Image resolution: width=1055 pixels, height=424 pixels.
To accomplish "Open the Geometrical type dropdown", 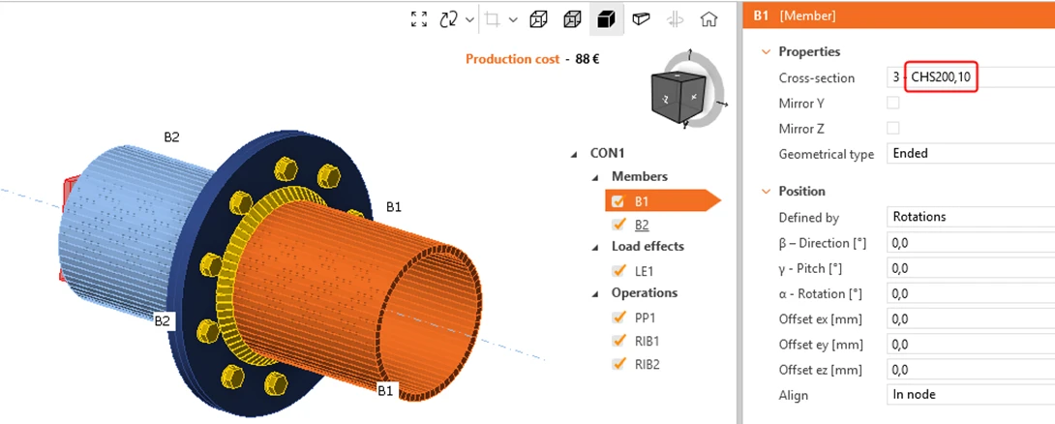I will point(970,154).
